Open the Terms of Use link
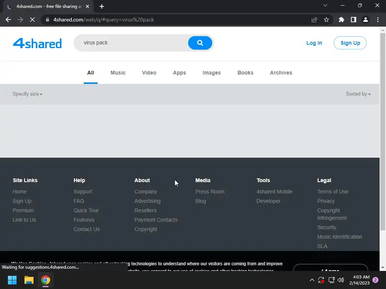Image resolution: width=386 pixels, height=289 pixels. click(x=333, y=192)
